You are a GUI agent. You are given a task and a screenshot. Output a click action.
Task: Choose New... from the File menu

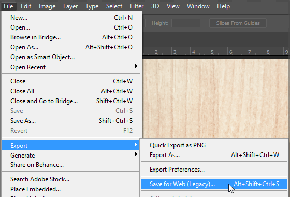coord(72,18)
